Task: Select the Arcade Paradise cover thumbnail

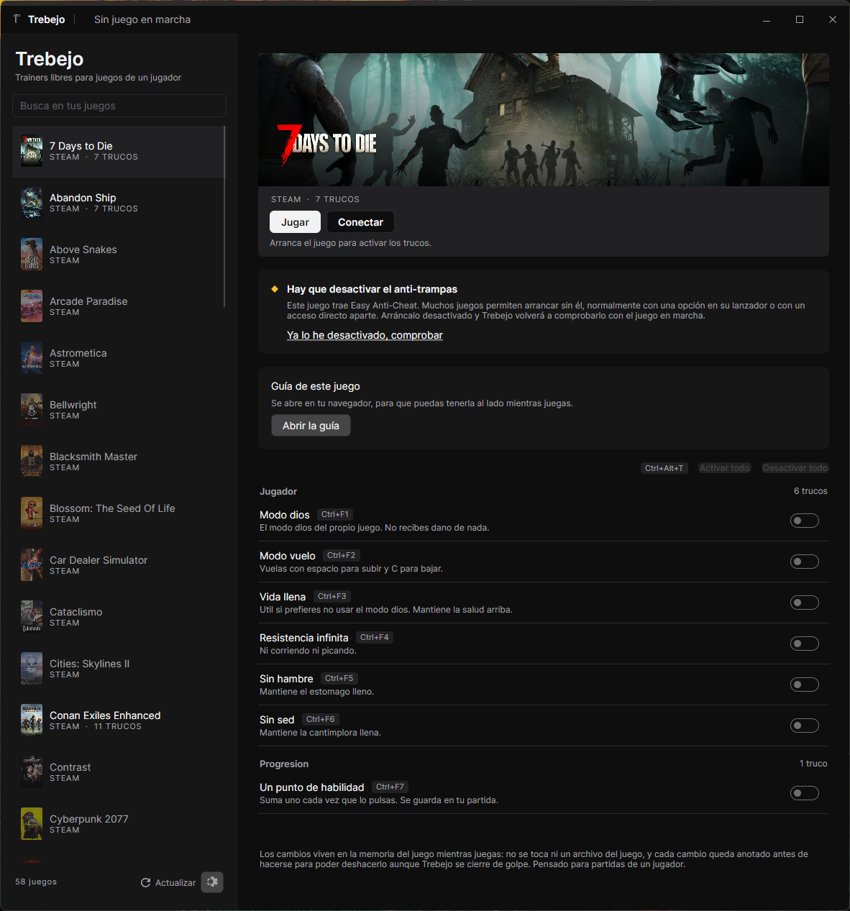Action: [x=32, y=306]
